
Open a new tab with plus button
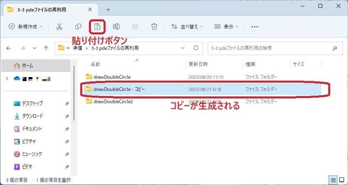108,10
